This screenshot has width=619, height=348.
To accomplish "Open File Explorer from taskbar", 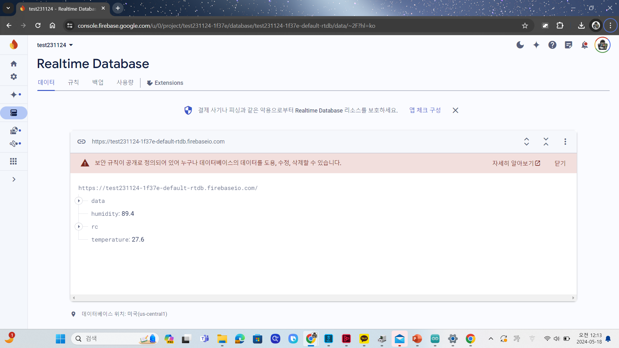I will [x=222, y=339].
